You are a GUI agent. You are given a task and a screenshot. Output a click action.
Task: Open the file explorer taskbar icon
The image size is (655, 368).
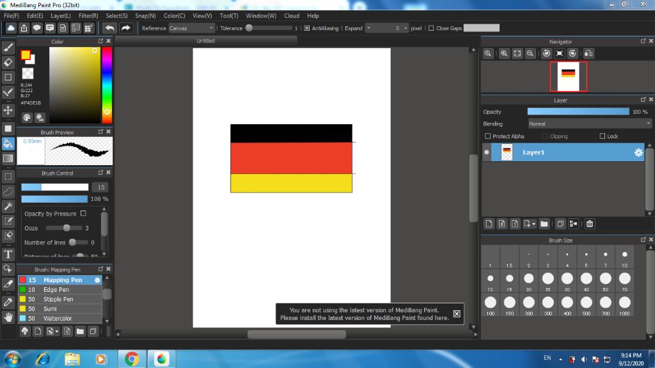(x=72, y=359)
